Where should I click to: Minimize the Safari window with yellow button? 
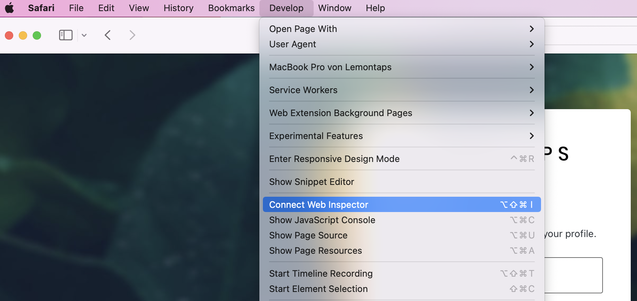[23, 35]
